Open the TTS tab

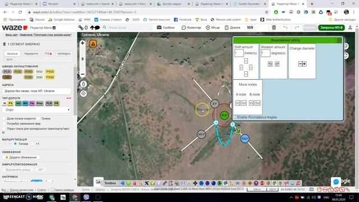click(48, 54)
